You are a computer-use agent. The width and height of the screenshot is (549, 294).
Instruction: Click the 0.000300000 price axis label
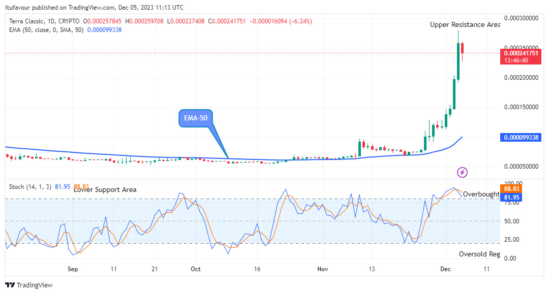tap(521, 18)
